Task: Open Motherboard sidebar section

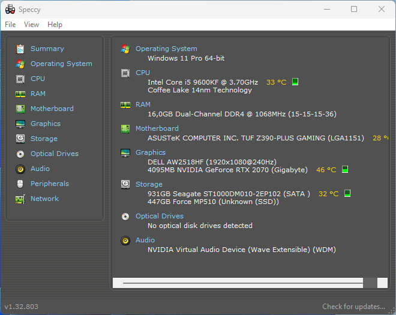Action: coord(52,109)
